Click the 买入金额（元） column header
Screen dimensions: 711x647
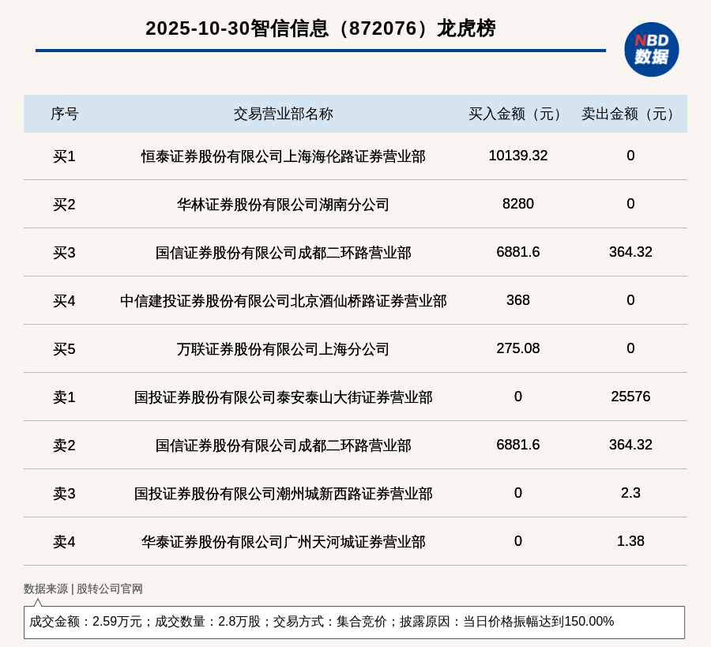pos(517,114)
